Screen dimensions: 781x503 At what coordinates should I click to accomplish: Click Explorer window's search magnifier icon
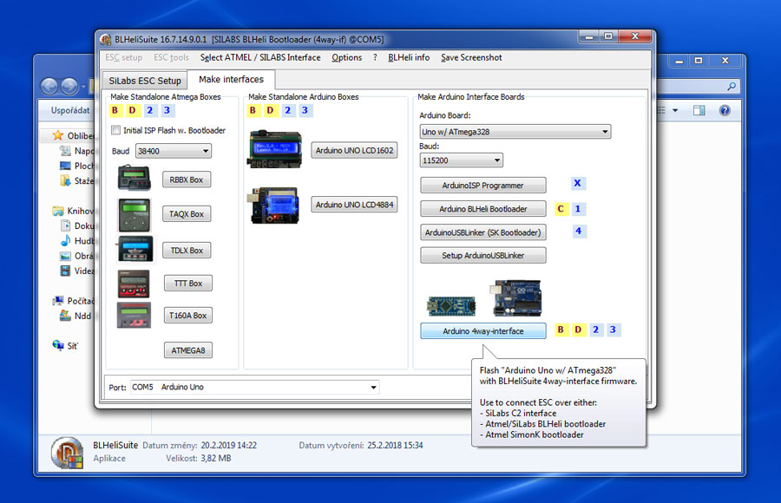[x=732, y=86]
